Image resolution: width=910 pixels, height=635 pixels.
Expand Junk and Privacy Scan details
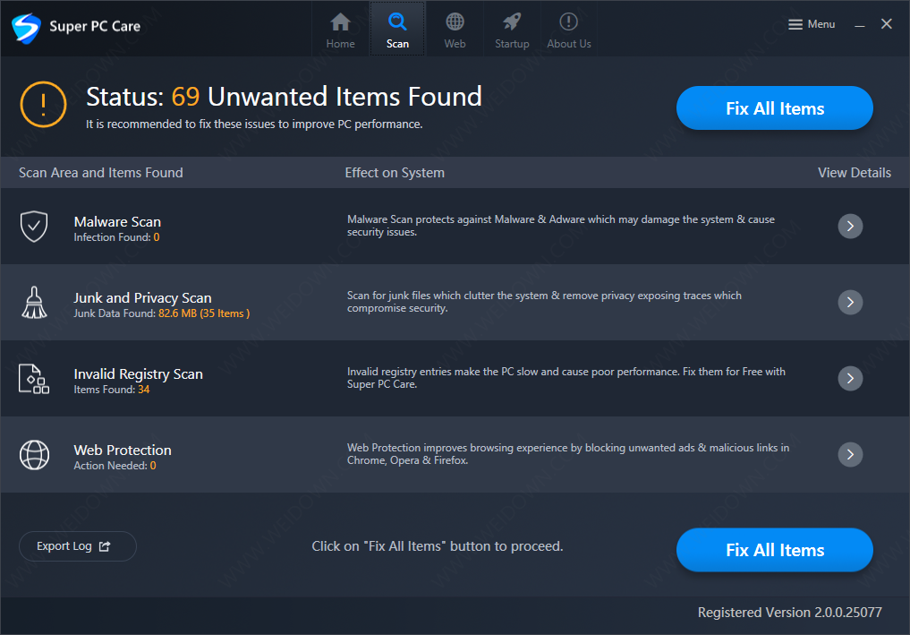[850, 302]
